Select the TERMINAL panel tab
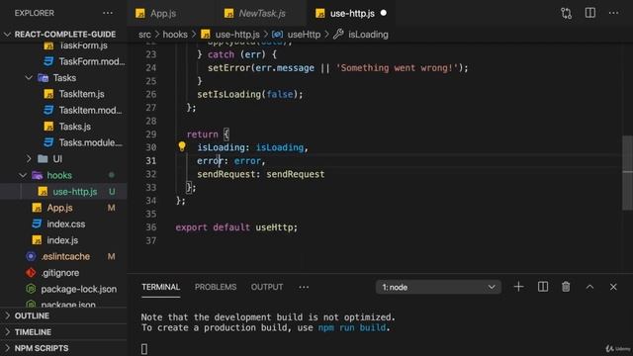Screen dimensions: 633x356 pyautogui.click(x=160, y=287)
